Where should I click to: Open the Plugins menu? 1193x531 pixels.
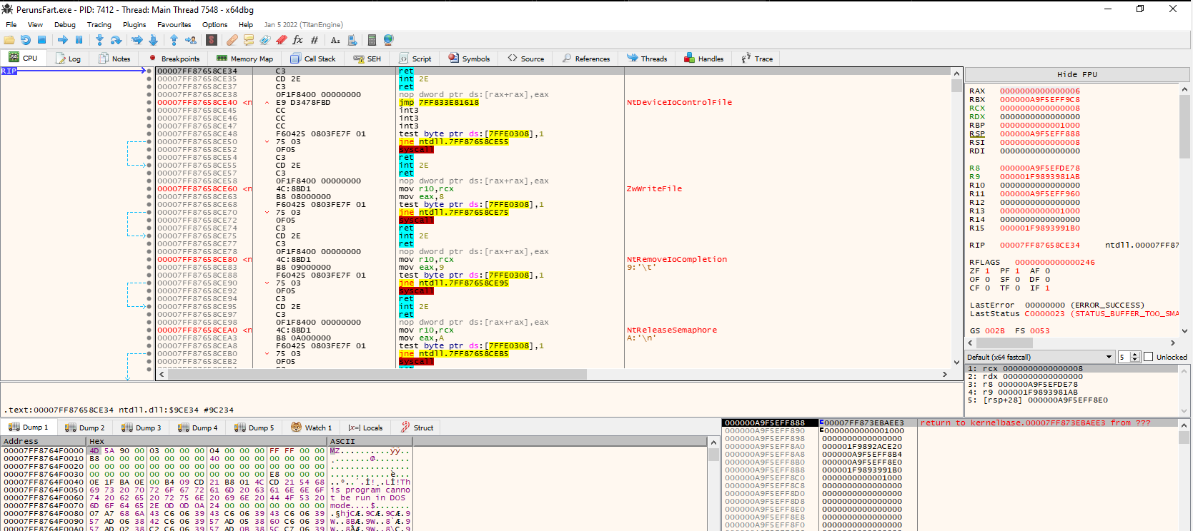tap(134, 24)
